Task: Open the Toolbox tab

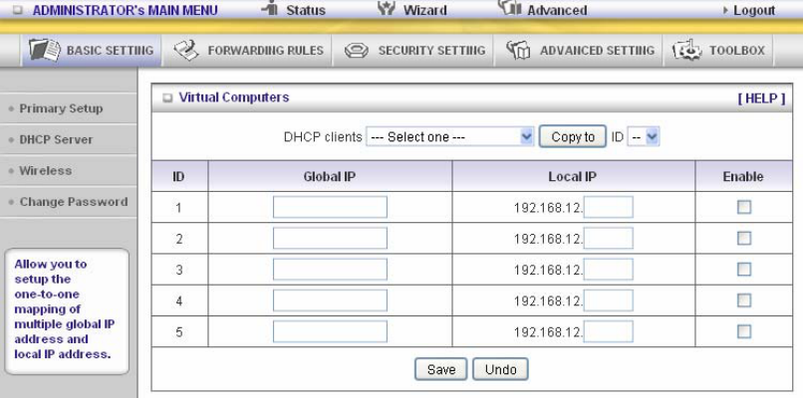Action: tap(718, 50)
